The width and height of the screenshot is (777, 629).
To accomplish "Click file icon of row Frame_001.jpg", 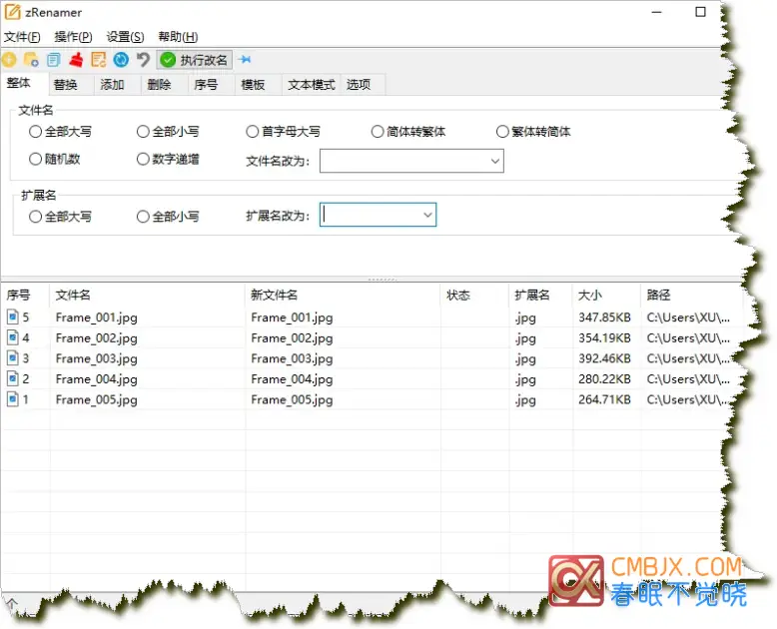I will [13, 316].
